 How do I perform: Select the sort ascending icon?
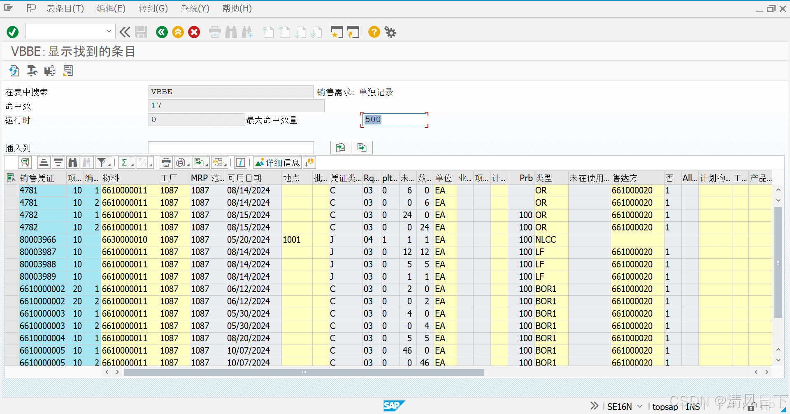(x=44, y=162)
